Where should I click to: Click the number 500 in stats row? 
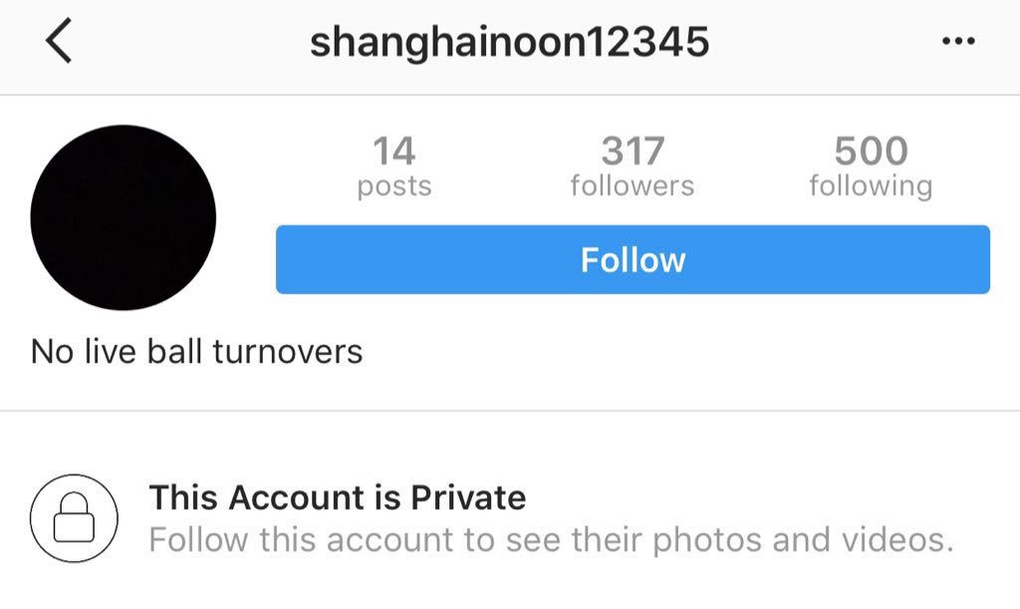point(871,151)
